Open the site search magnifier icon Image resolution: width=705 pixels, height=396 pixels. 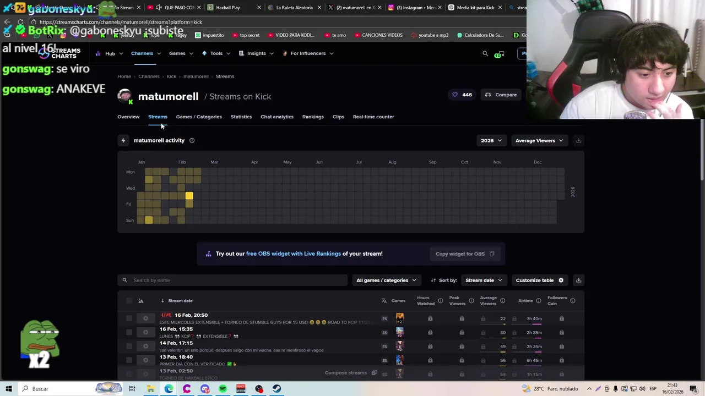click(x=485, y=54)
